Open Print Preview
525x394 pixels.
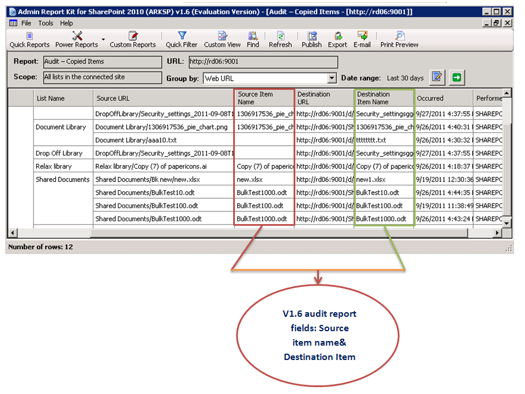coord(399,40)
